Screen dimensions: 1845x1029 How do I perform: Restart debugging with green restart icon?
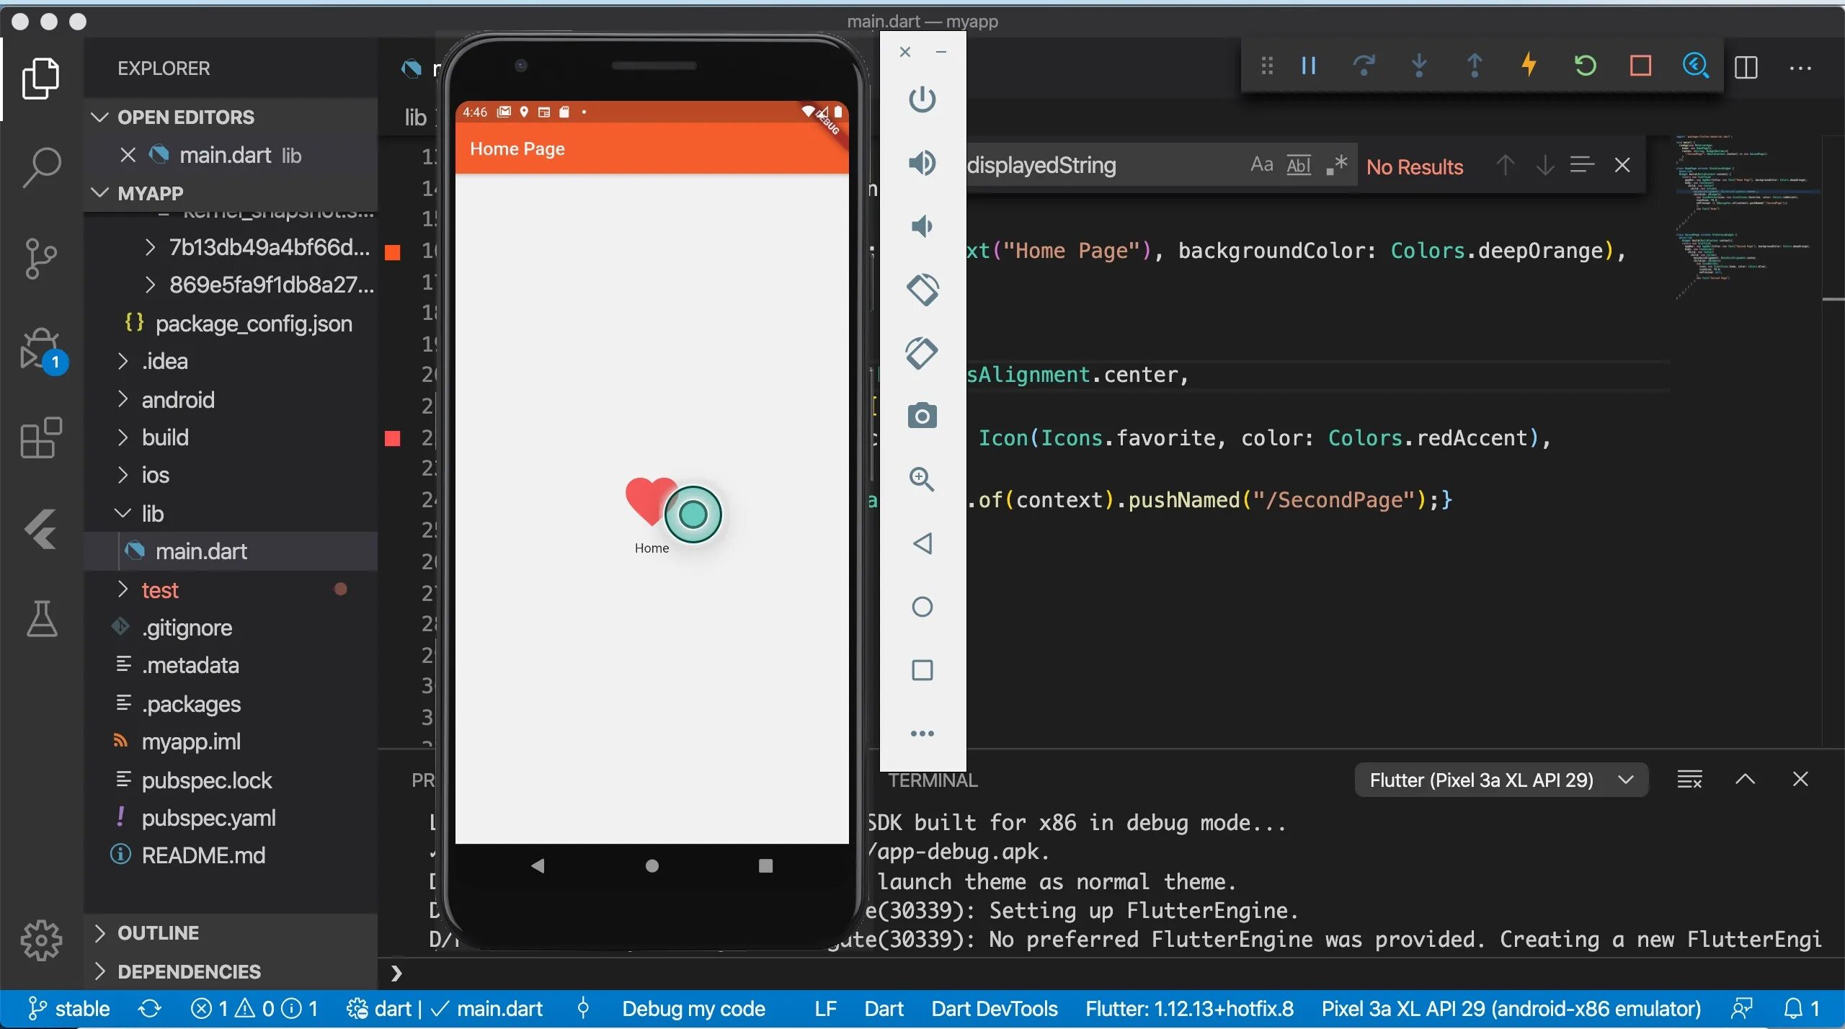1585,66
